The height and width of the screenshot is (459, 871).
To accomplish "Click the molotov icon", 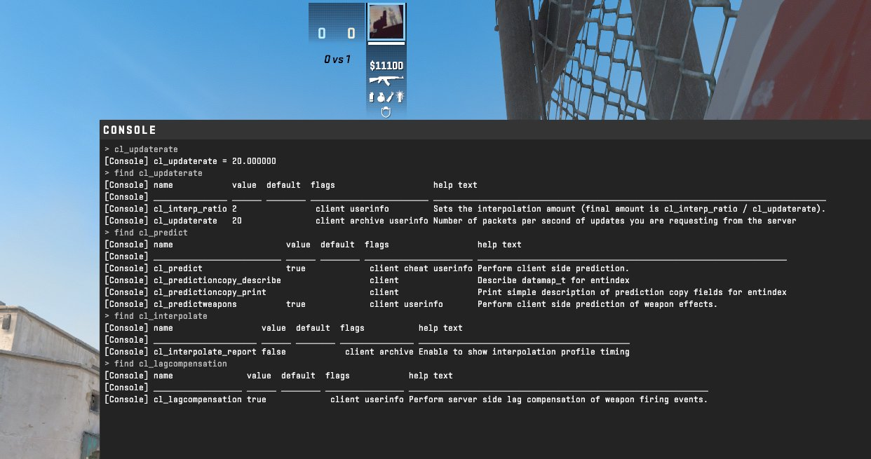I will pos(390,97).
